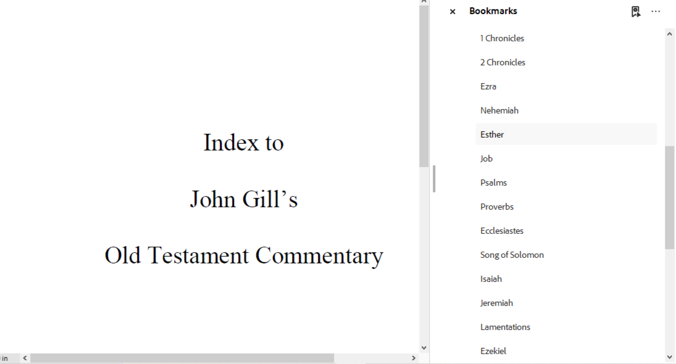The height and width of the screenshot is (364, 676).
Task: Go to 2 Chronicles bookmark
Action: click(503, 62)
